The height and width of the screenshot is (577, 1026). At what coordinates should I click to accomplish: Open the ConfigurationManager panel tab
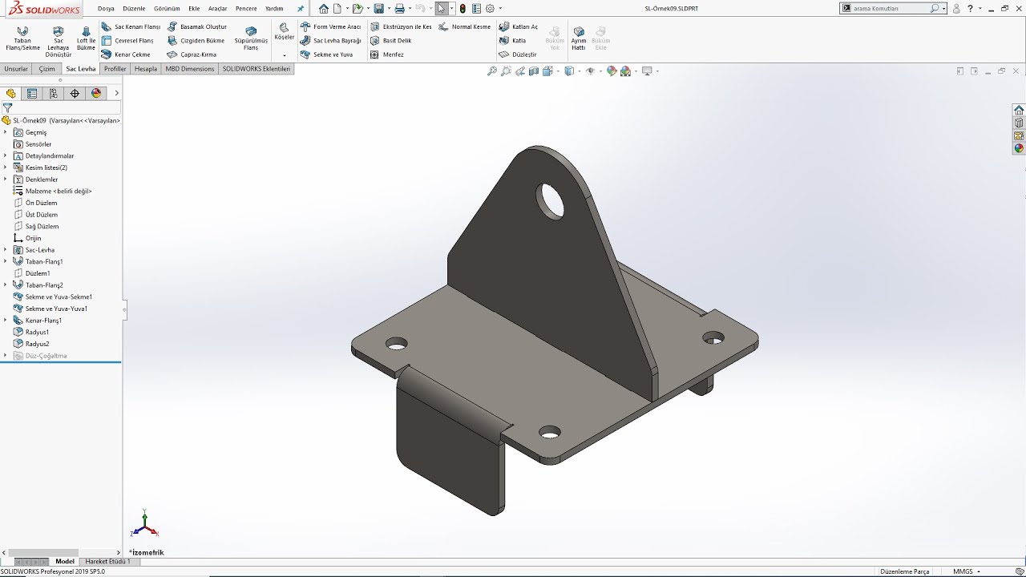(x=53, y=93)
